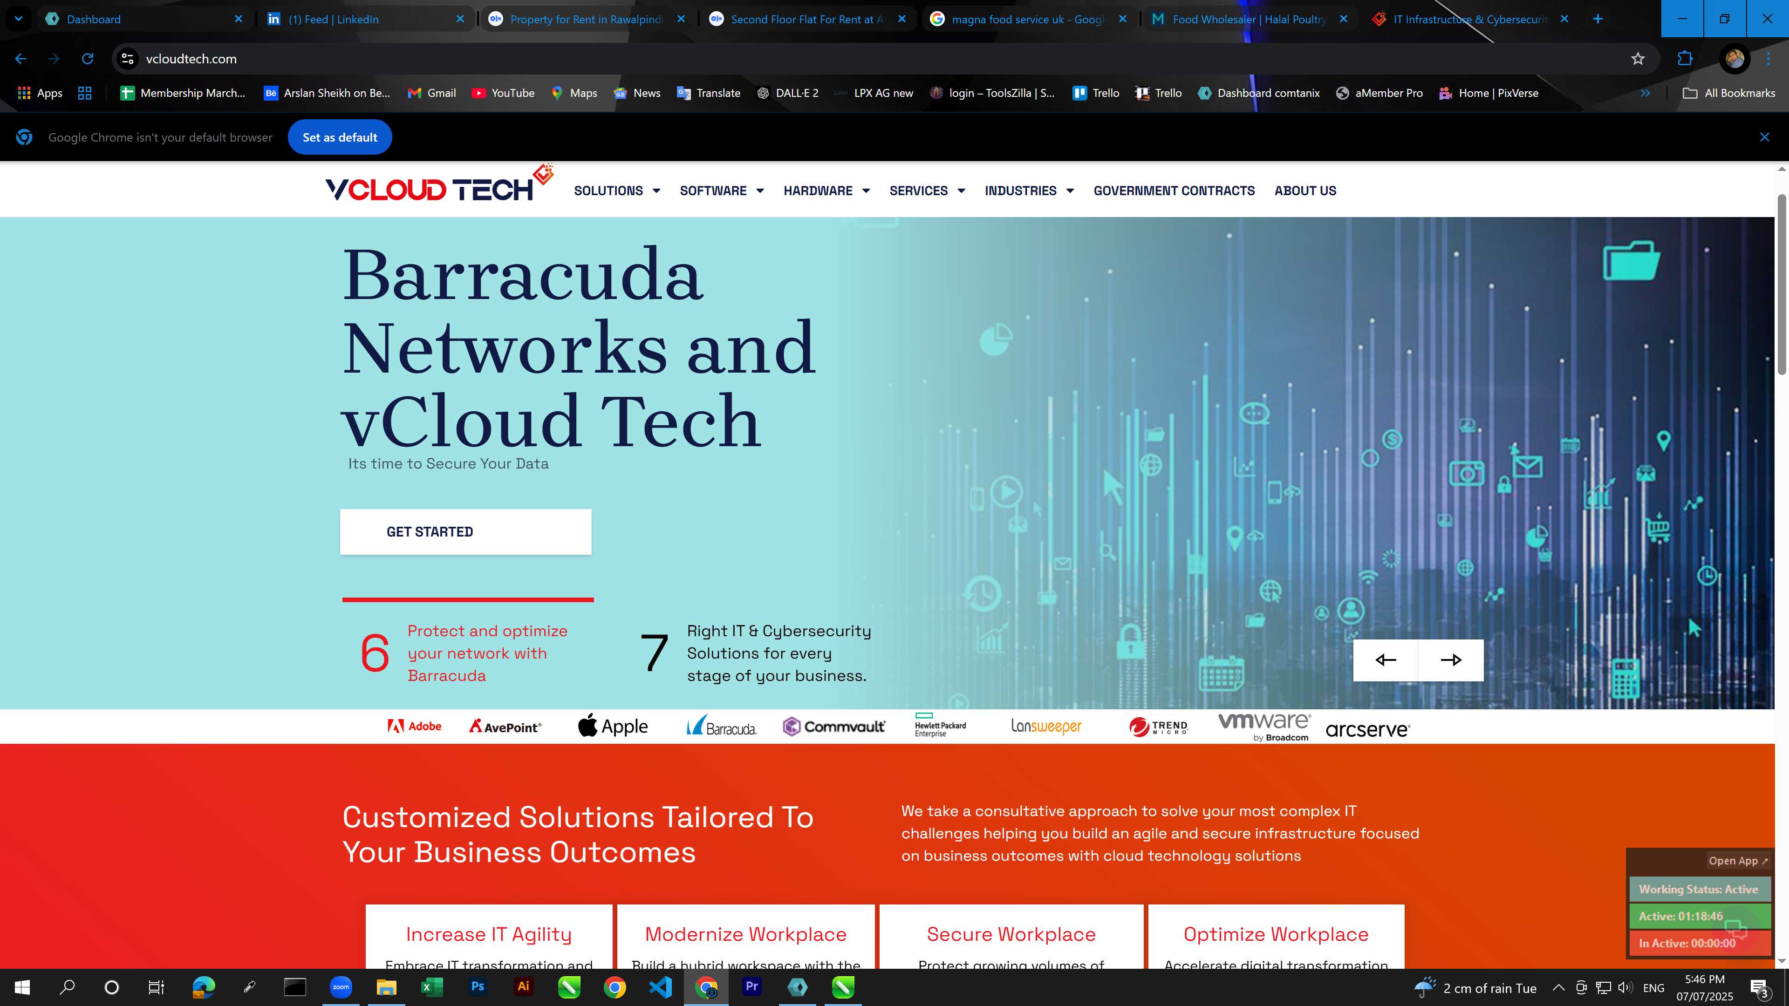
Task: Open Home | PixVerse bookmark
Action: pos(1489,93)
